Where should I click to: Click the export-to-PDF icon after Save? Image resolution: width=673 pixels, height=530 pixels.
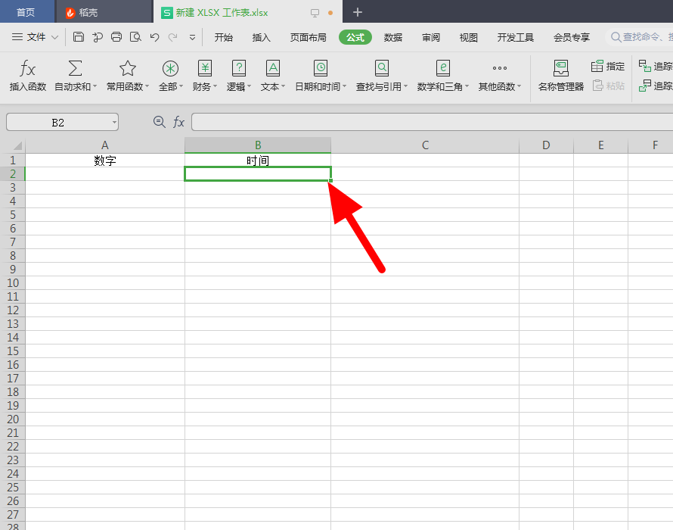click(x=98, y=37)
